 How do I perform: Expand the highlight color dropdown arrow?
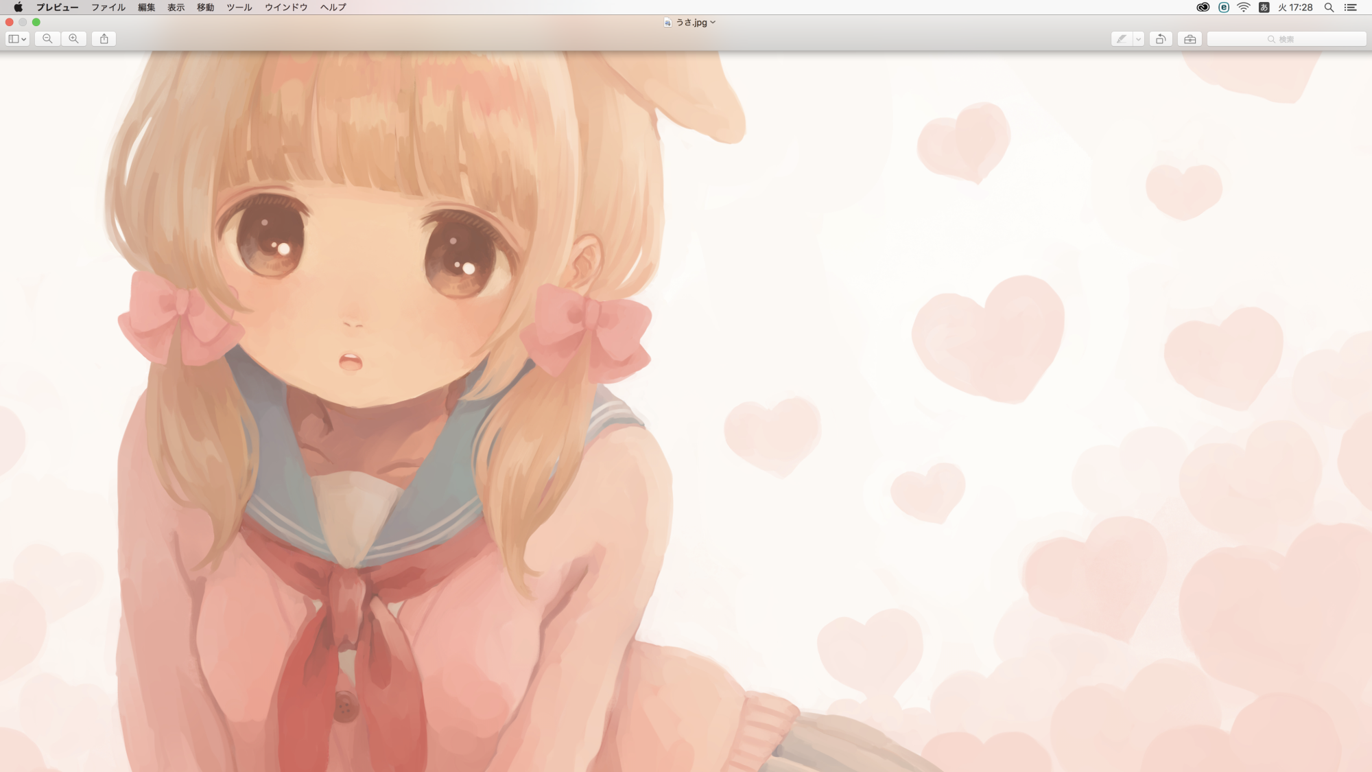pyautogui.click(x=1138, y=39)
